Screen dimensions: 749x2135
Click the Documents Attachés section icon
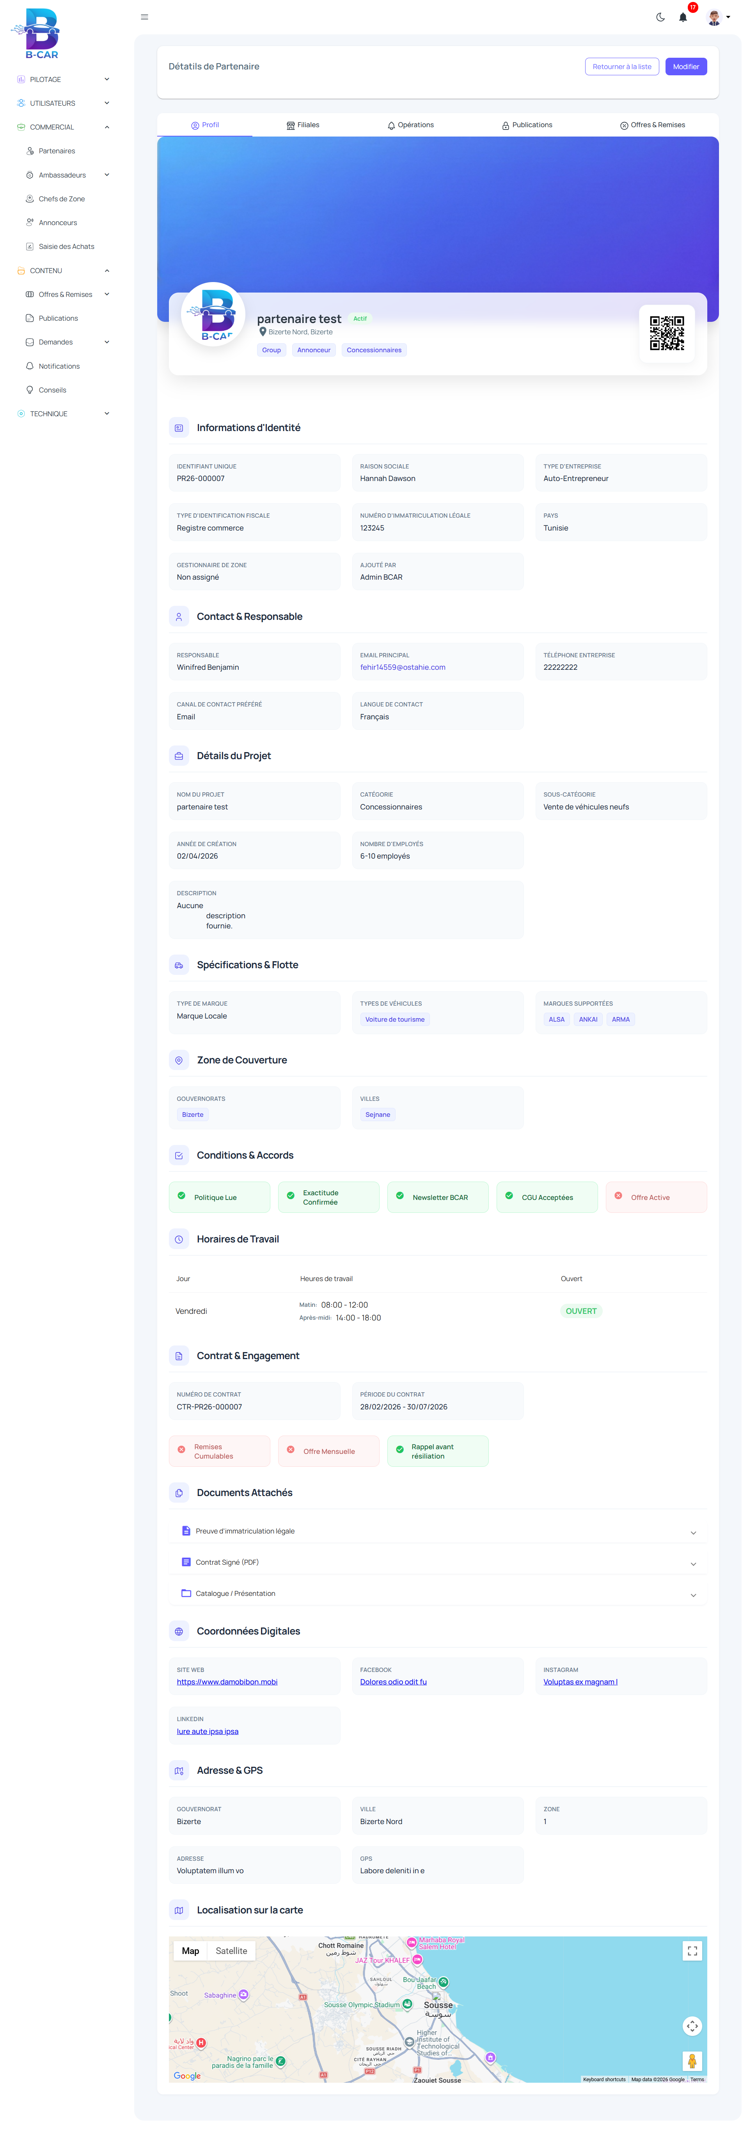click(179, 1493)
